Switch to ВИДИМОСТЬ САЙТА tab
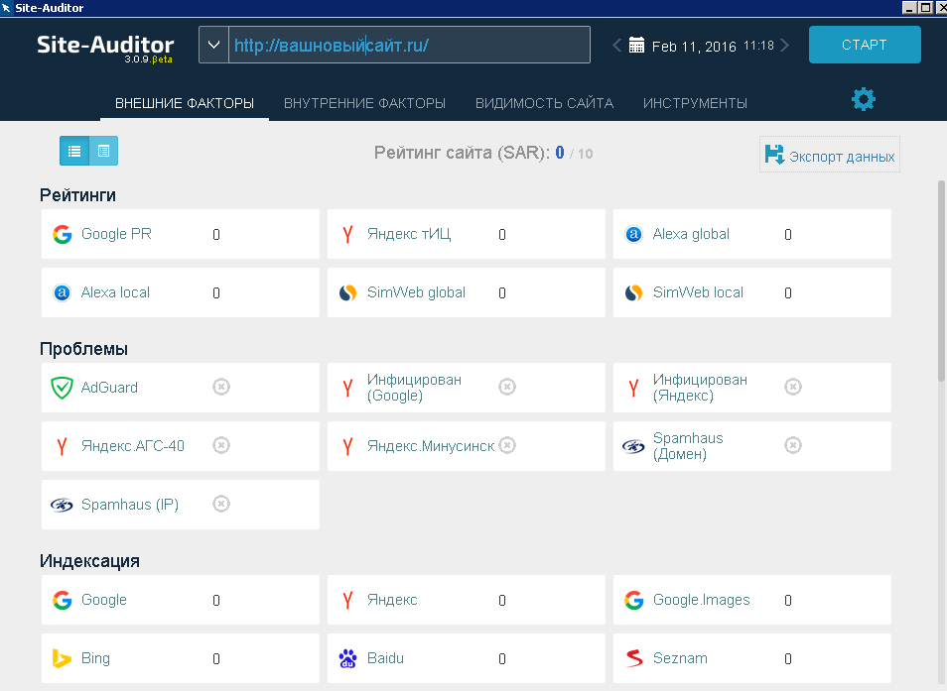Image resolution: width=947 pixels, height=691 pixels. pyautogui.click(x=544, y=103)
